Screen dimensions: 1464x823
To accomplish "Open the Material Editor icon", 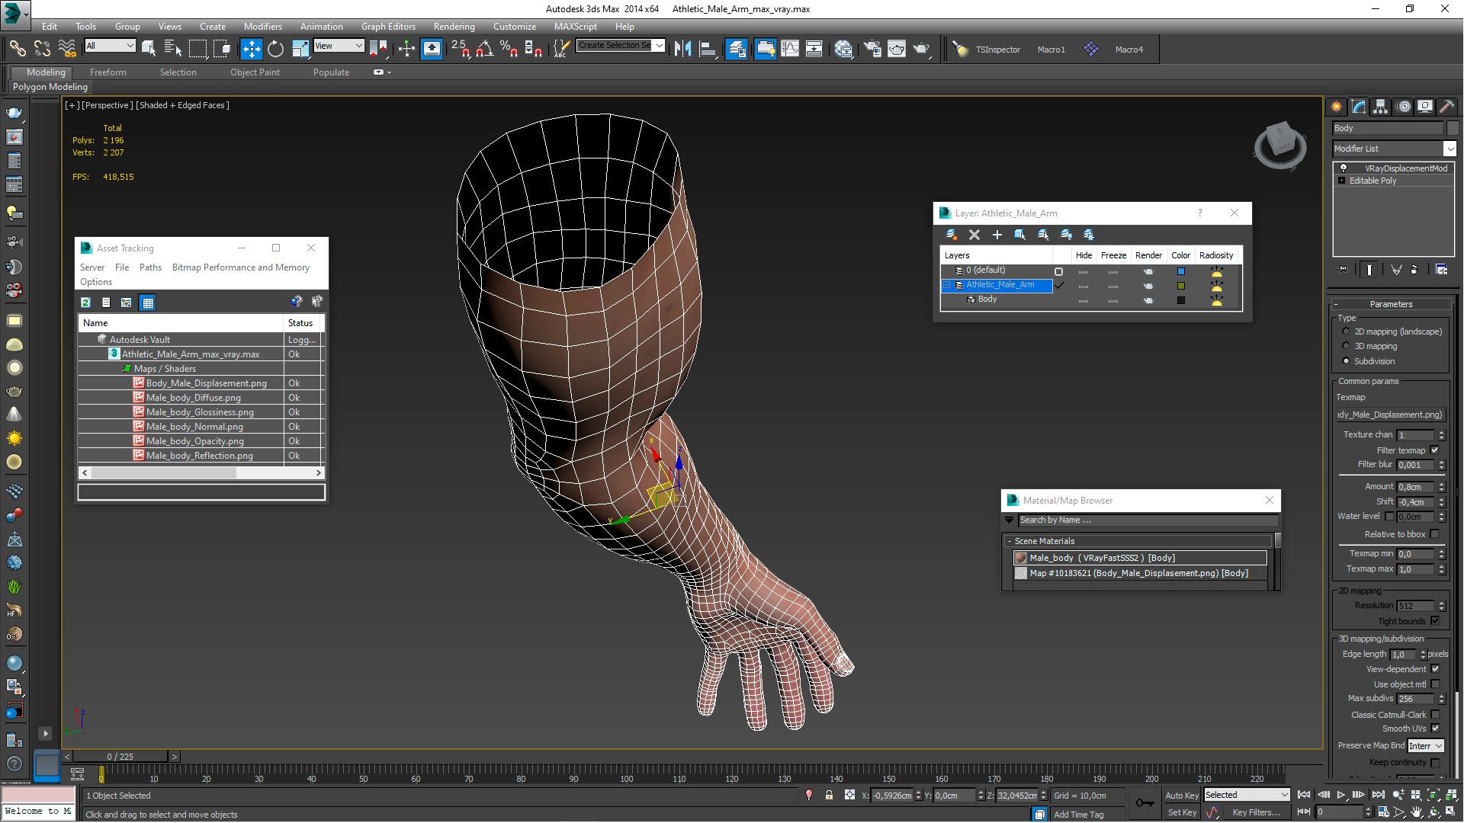I will [x=843, y=49].
